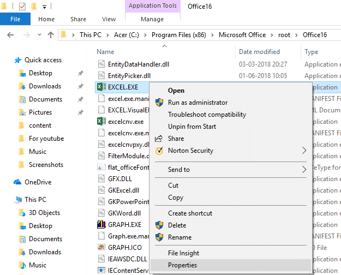Click Cut in the context menu
The width and height of the screenshot is (341, 275).
(231, 186)
